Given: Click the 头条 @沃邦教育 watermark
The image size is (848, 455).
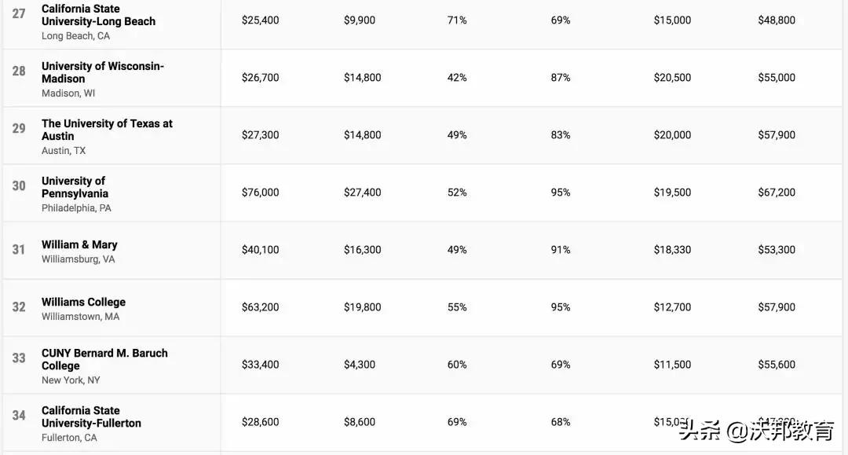Looking at the screenshot, I should (x=756, y=431).
